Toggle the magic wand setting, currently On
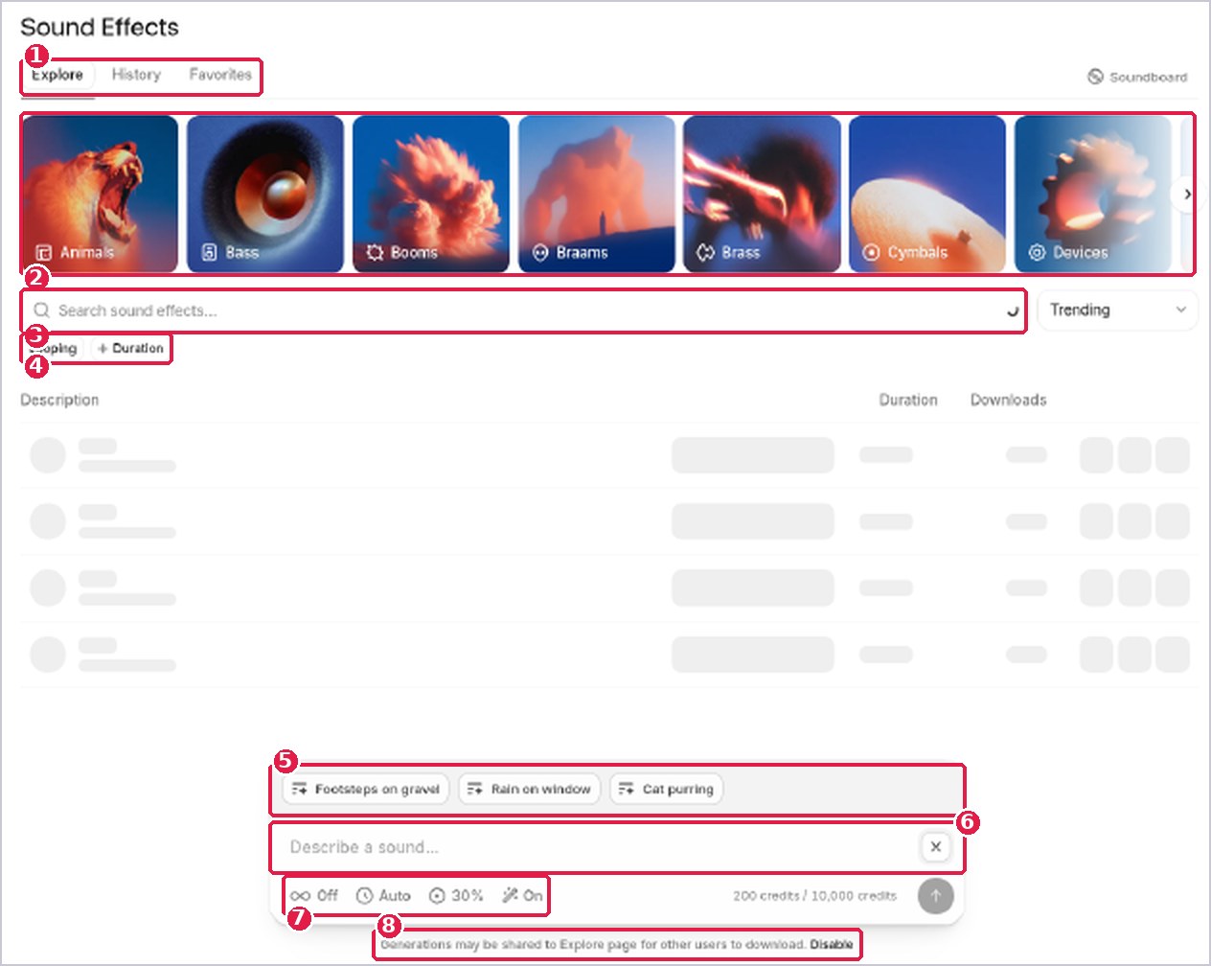 click(522, 895)
